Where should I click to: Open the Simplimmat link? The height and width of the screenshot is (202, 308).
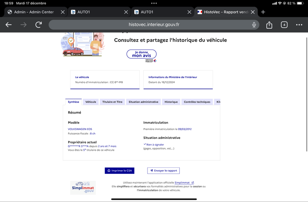coord(184,182)
